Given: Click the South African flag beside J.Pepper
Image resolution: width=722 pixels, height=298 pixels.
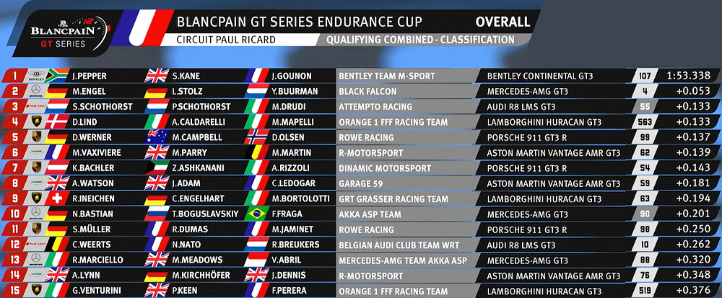Looking at the screenshot, I should [59, 75].
